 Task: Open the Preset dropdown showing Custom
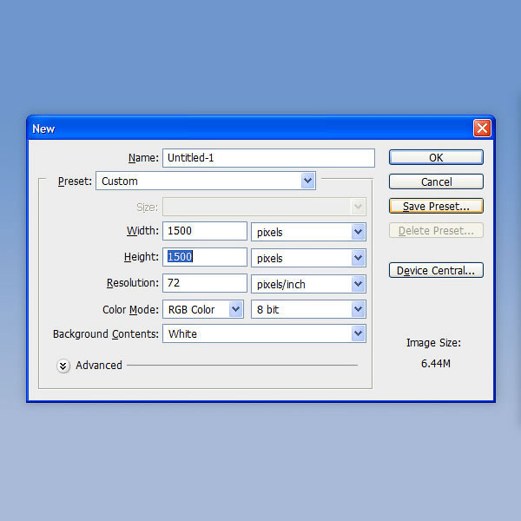206,181
